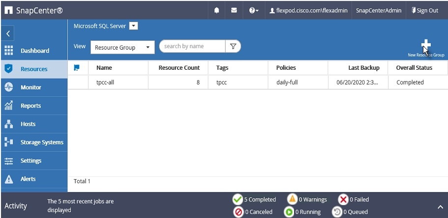Screen dimensions: 448x218
Task: Click the 06/20/2020 last backup cell
Action: click(x=358, y=82)
